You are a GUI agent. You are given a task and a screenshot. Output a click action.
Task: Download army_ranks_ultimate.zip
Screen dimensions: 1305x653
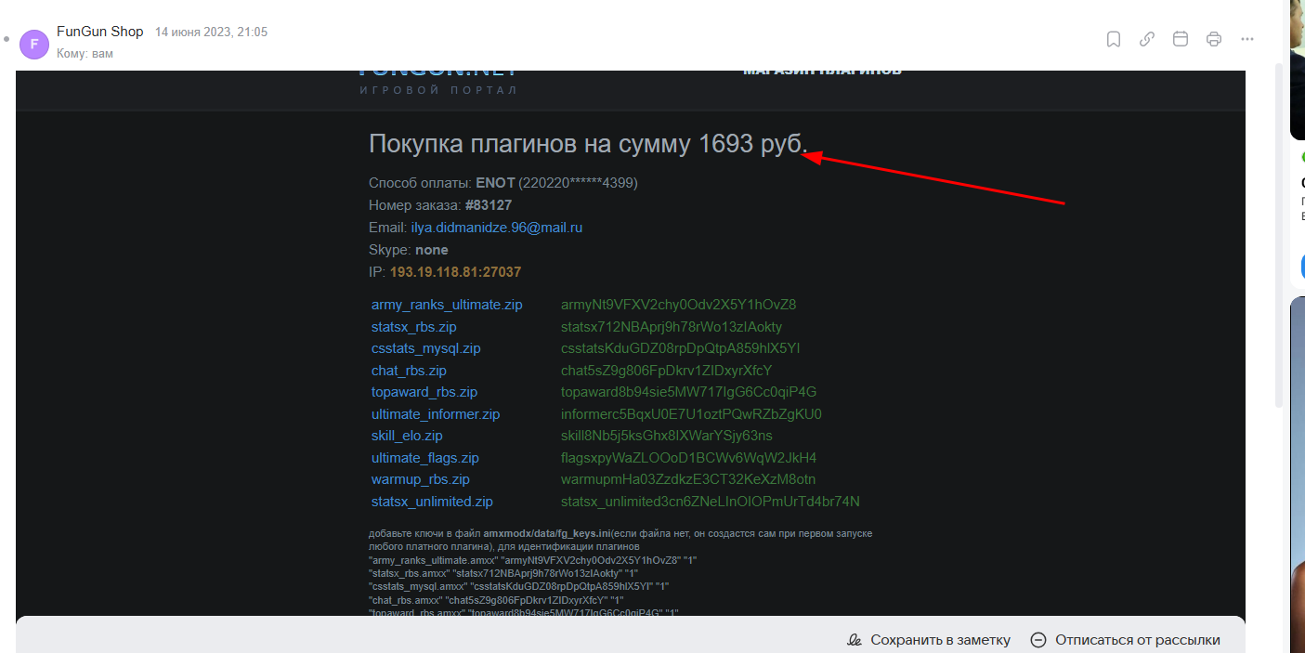pos(447,305)
